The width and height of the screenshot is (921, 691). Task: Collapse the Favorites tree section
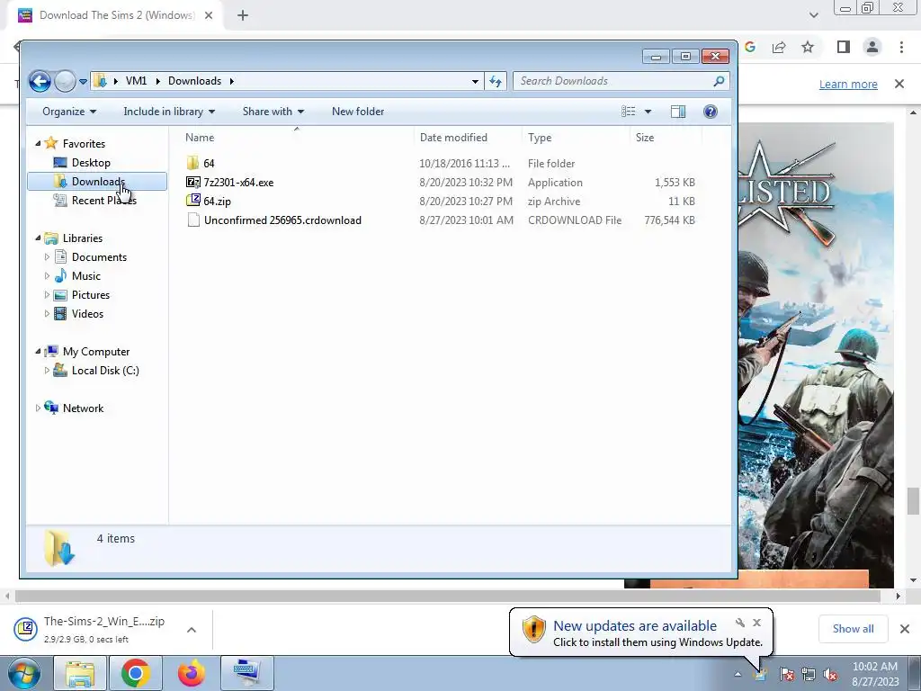tap(38, 143)
